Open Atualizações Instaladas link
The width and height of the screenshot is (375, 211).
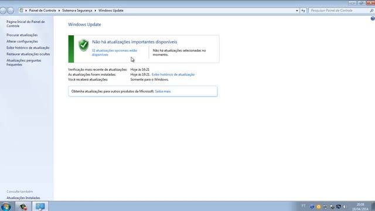point(23,198)
